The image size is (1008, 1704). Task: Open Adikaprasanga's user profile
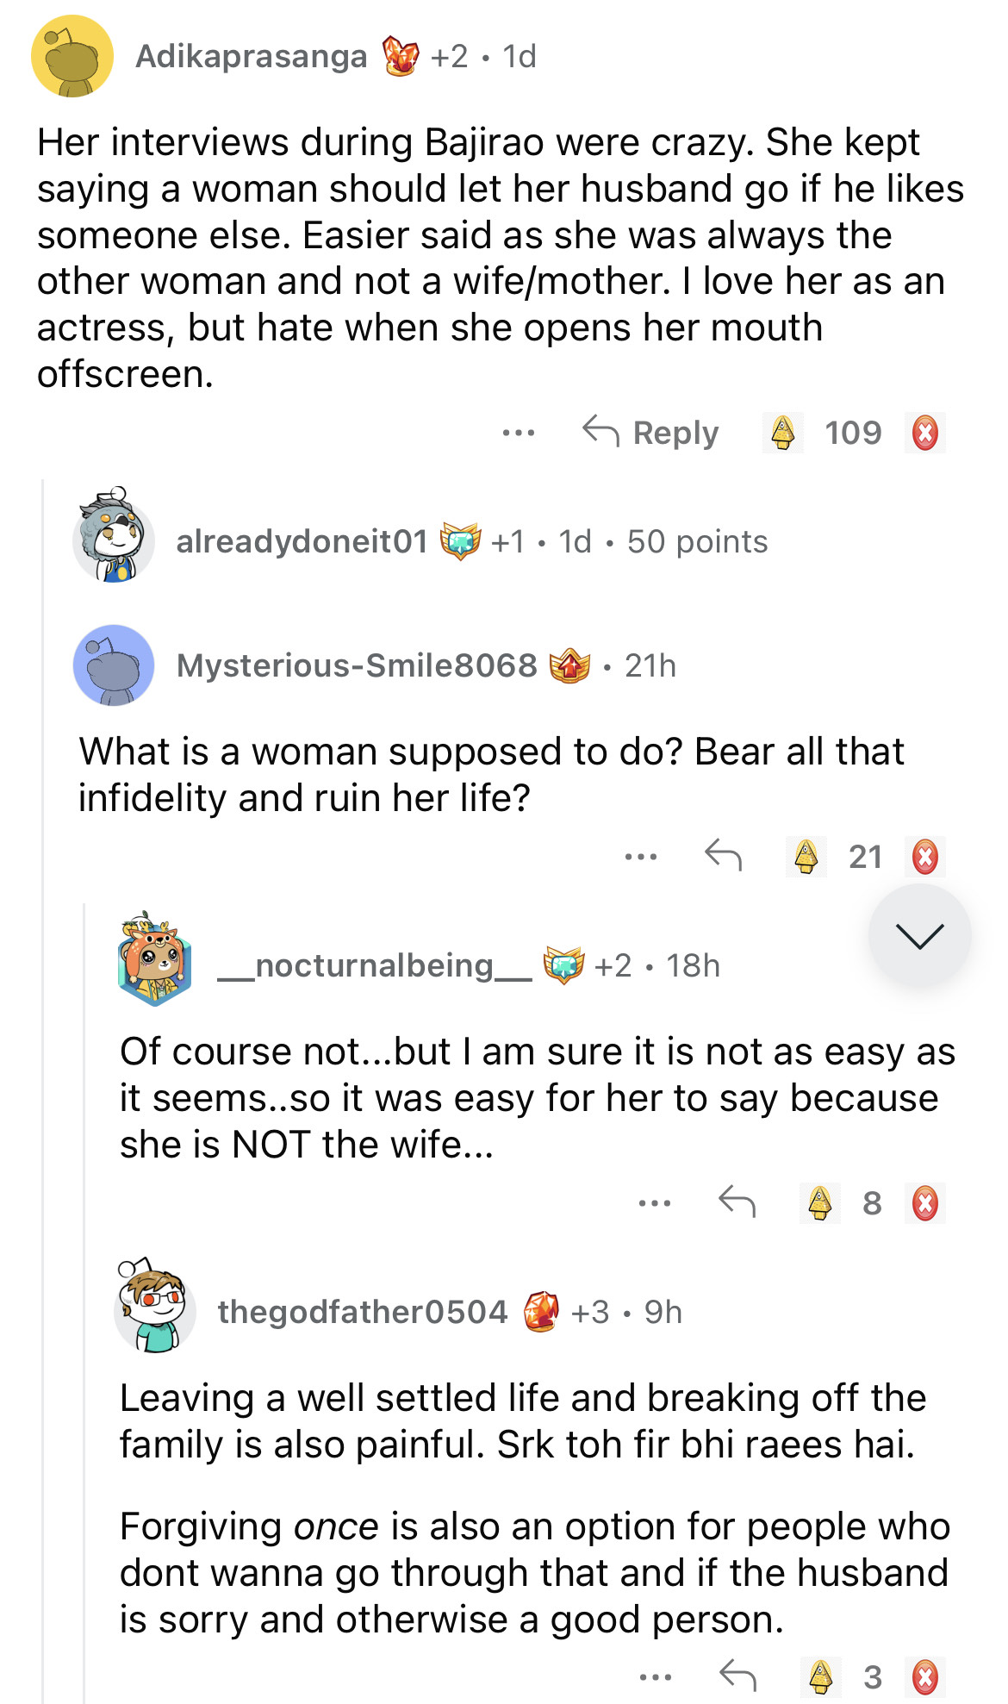[252, 57]
